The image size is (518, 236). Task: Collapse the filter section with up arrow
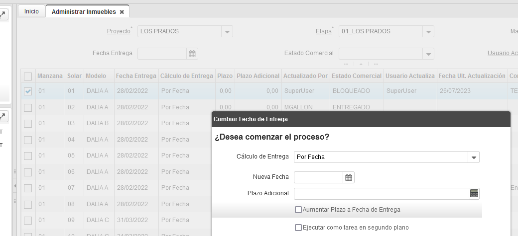pos(361,64)
